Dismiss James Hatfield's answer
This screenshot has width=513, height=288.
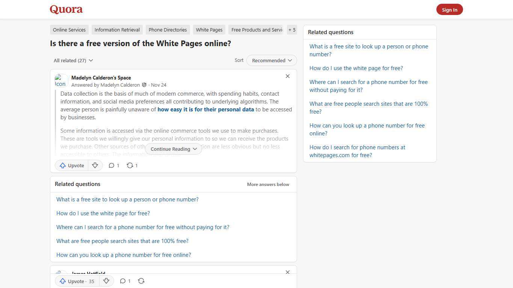point(288,272)
